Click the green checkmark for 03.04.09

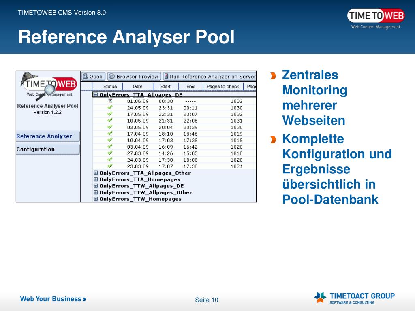[110, 146]
